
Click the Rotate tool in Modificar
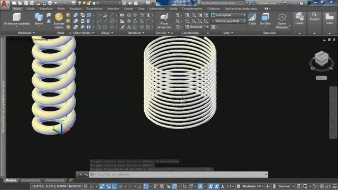point(135,21)
